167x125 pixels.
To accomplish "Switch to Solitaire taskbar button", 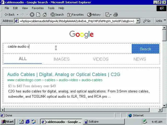I will (x=104, y=122).
